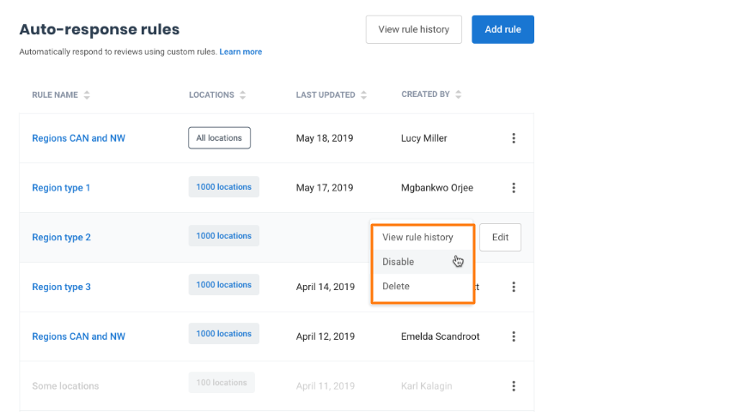This screenshot has height=412, width=731.
Task: Click the All locations badge
Action: coord(219,137)
